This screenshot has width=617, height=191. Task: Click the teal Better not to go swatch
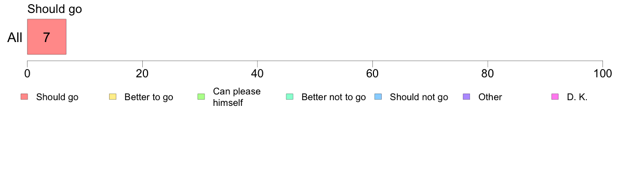click(290, 97)
